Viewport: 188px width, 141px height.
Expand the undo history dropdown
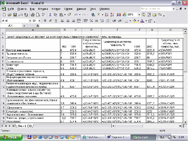(x=80, y=15)
